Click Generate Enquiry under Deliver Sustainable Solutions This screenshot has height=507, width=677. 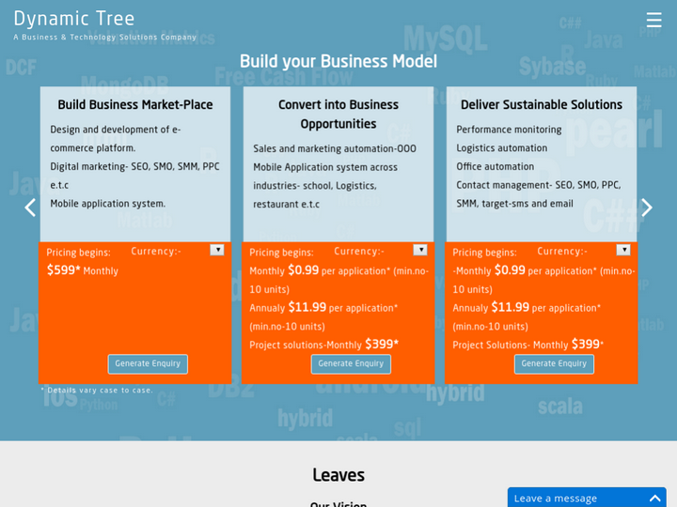click(554, 363)
